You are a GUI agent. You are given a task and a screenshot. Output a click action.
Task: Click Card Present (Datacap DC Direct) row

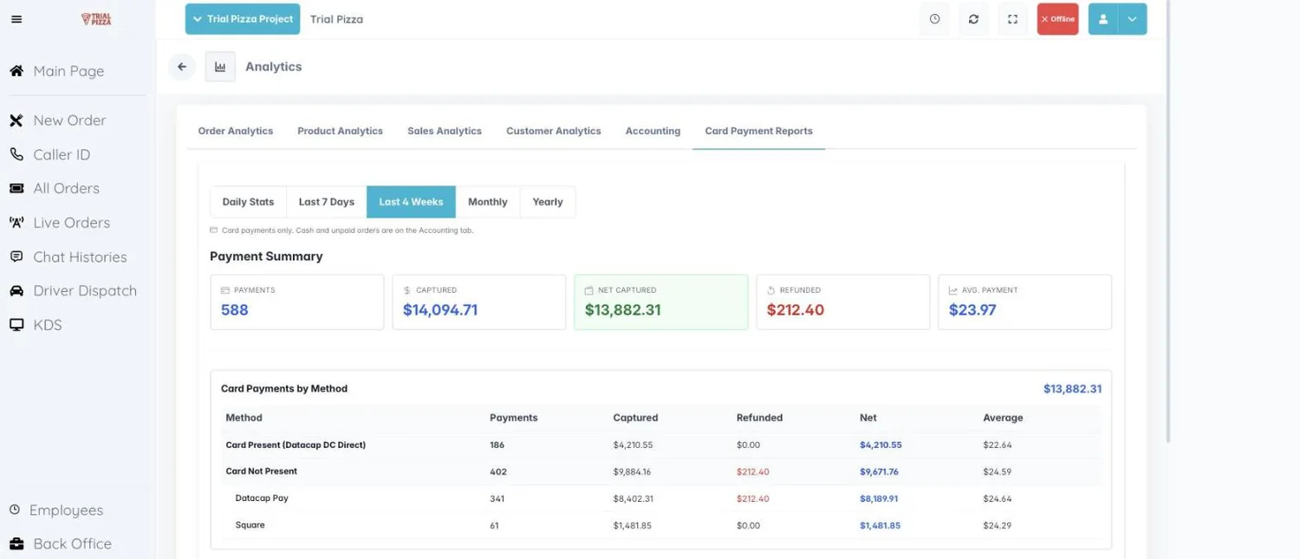(x=661, y=445)
